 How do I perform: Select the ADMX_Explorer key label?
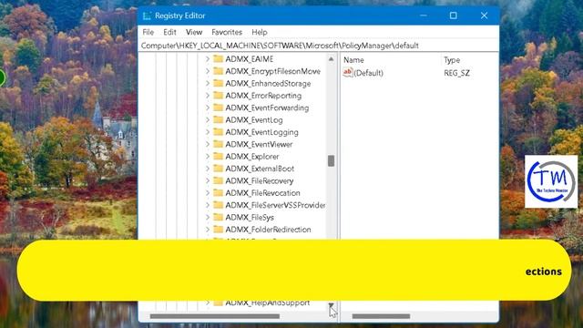point(252,157)
